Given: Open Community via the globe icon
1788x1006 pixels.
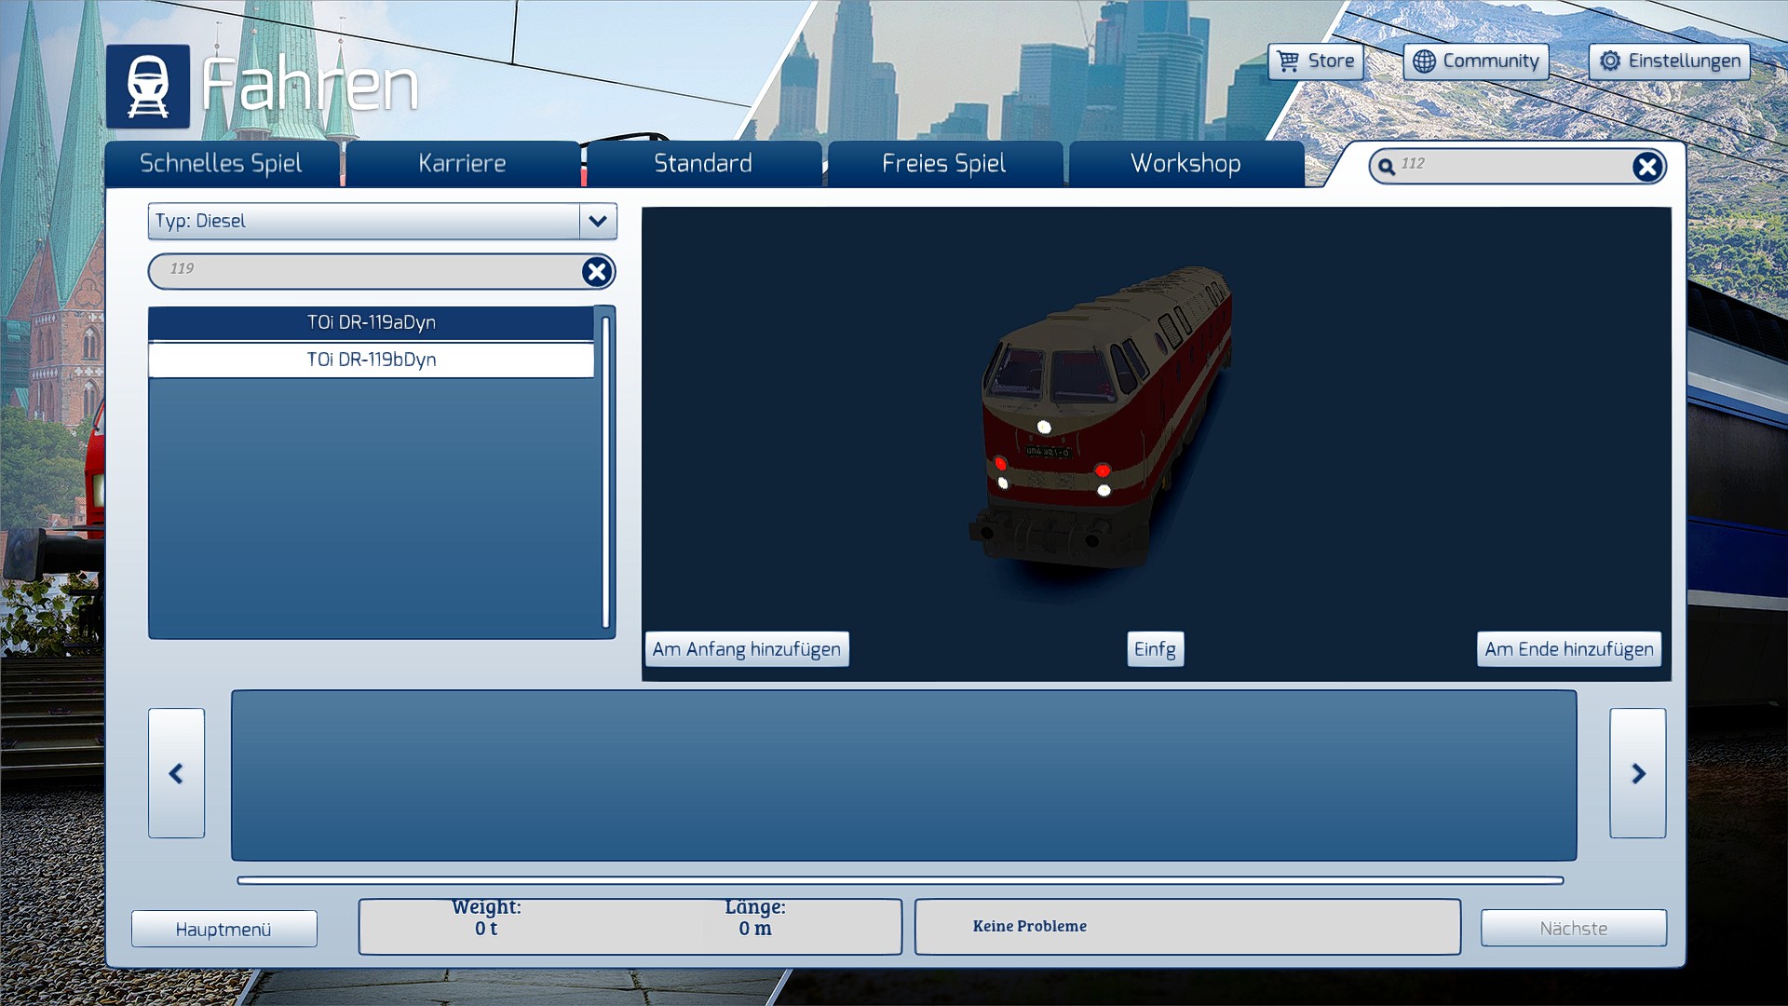Looking at the screenshot, I should click(1424, 61).
